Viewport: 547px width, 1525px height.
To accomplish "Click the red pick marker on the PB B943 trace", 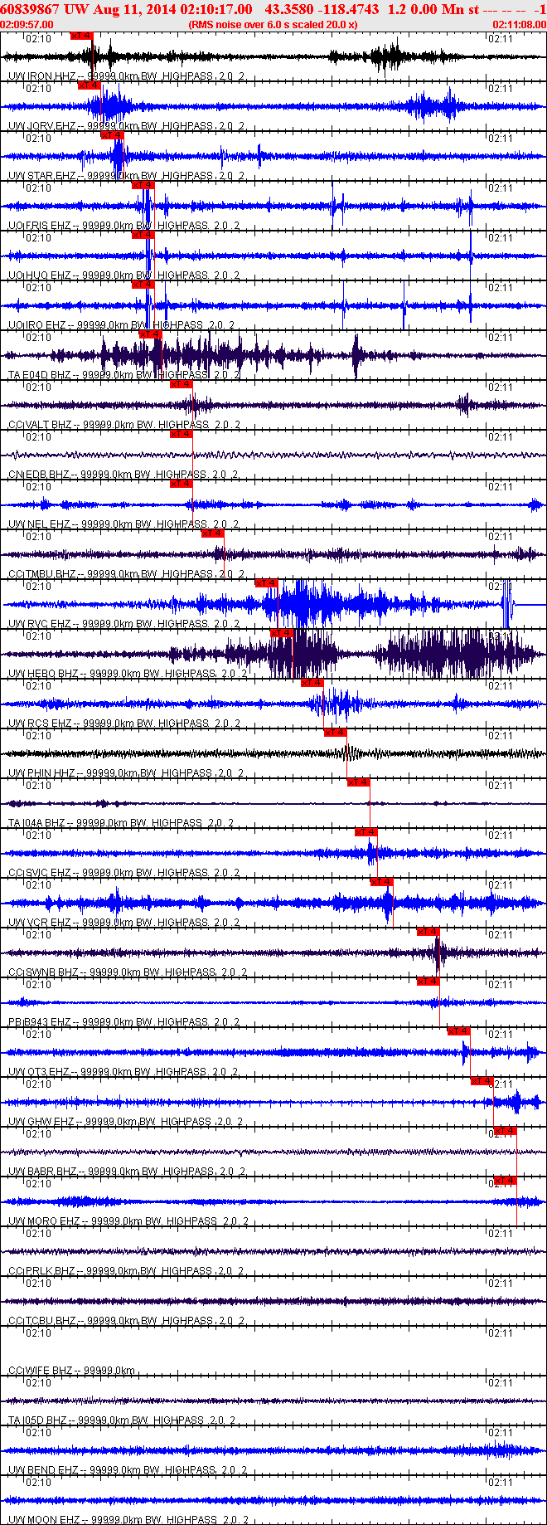I will 428,982.
